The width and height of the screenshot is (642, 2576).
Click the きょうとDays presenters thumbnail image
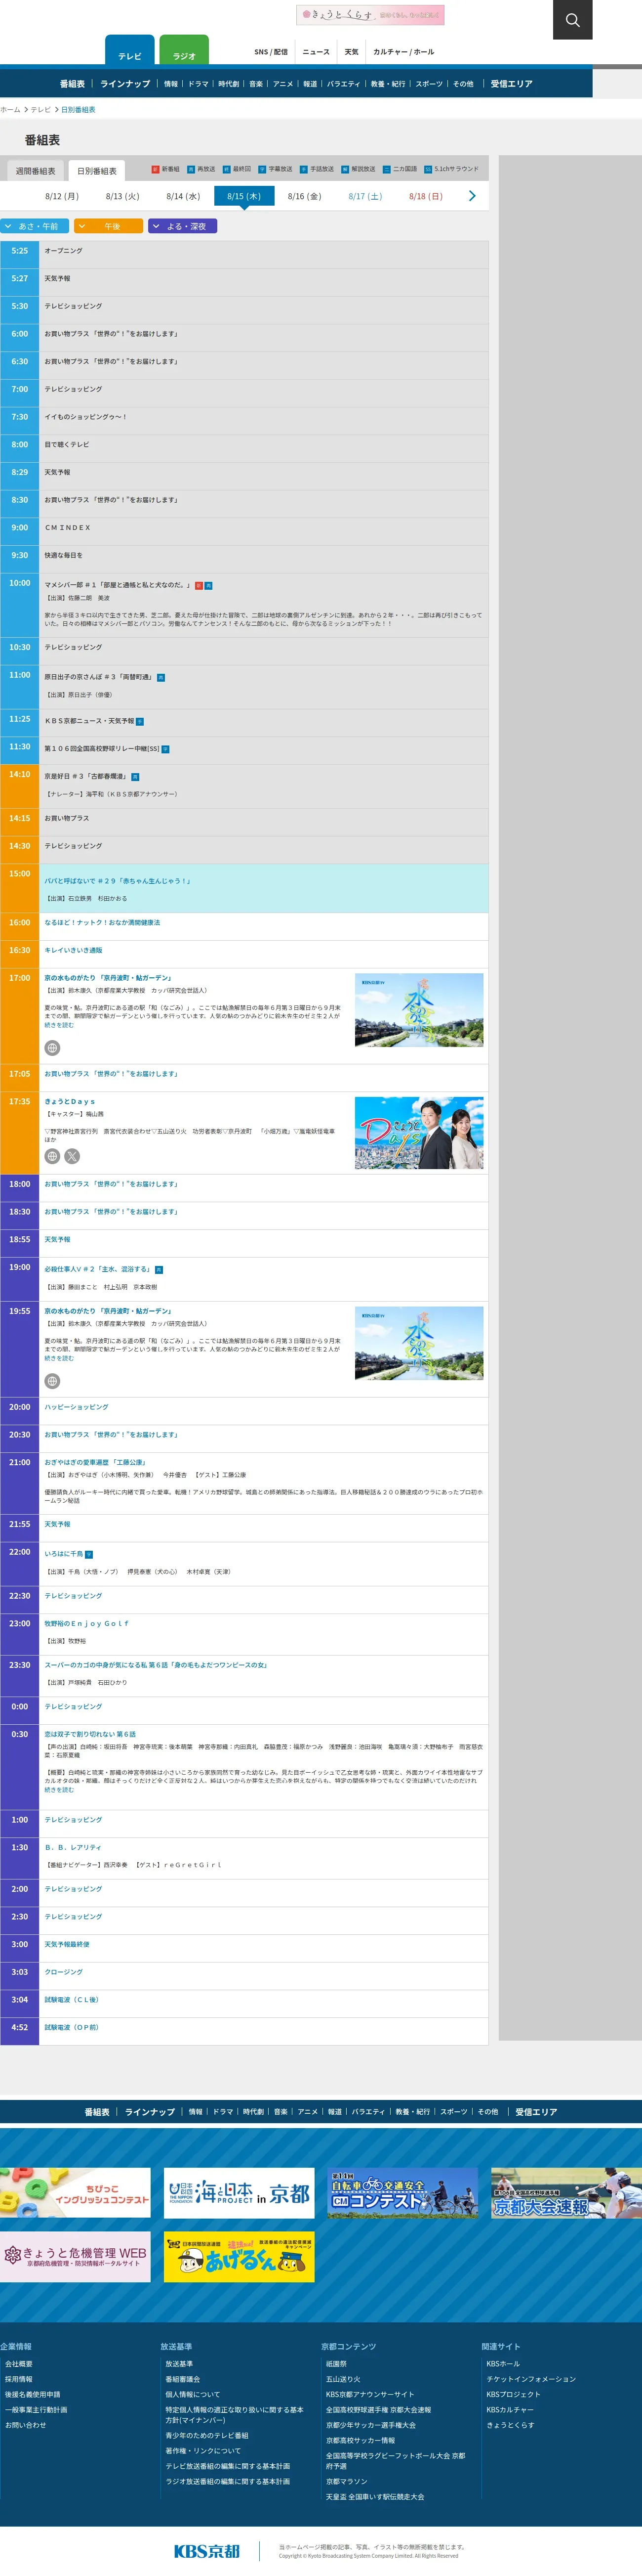pyautogui.click(x=419, y=1133)
